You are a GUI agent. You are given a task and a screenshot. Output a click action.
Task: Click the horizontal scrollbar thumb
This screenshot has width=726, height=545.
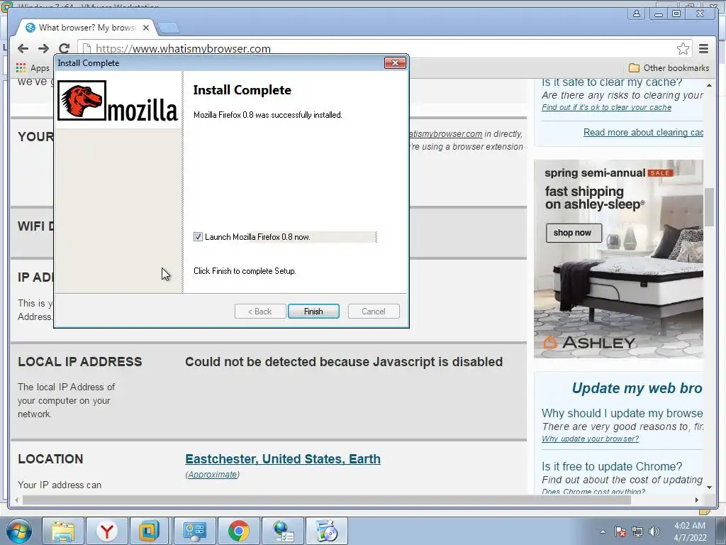coord(326,500)
